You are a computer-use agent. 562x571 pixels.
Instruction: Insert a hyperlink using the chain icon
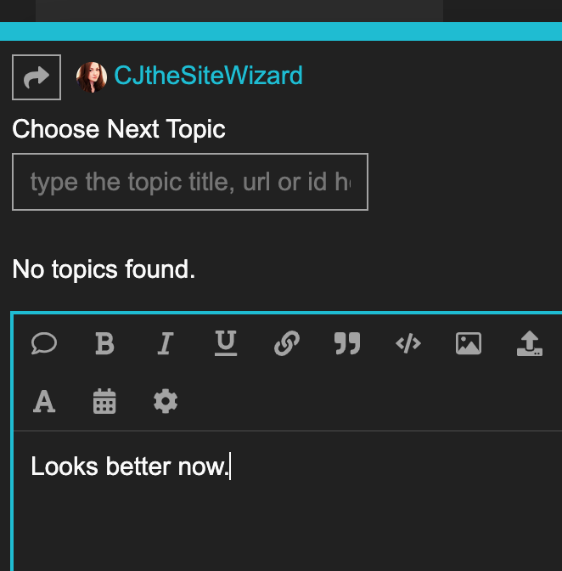click(287, 343)
